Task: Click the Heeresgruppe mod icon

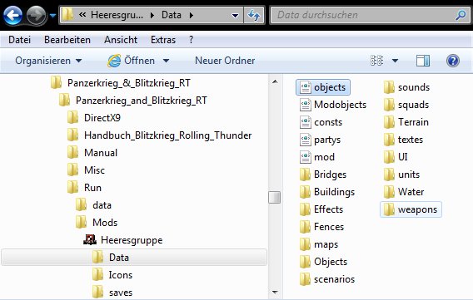Action: 90,239
